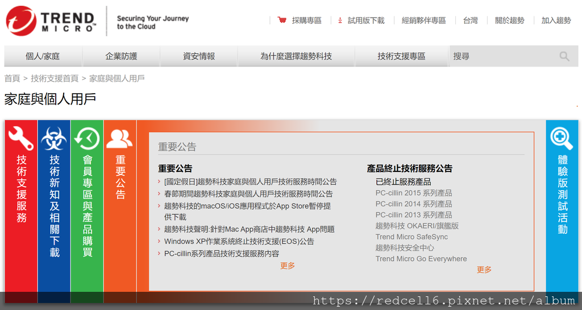582x310 pixels.
Task: Open 針對Mac App商店 App問題 statement
Action: (x=250, y=229)
